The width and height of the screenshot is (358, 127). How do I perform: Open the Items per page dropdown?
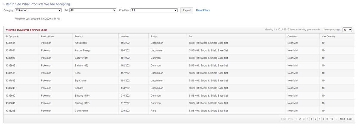pyautogui.click(x=347, y=30)
